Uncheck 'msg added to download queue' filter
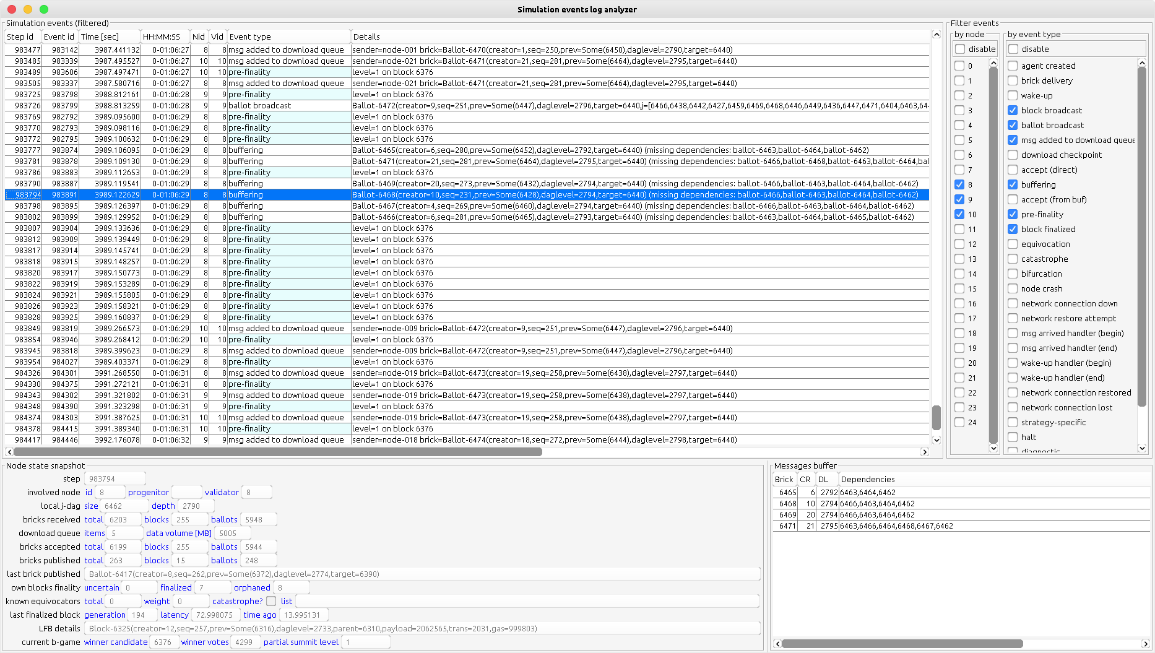 click(1013, 140)
